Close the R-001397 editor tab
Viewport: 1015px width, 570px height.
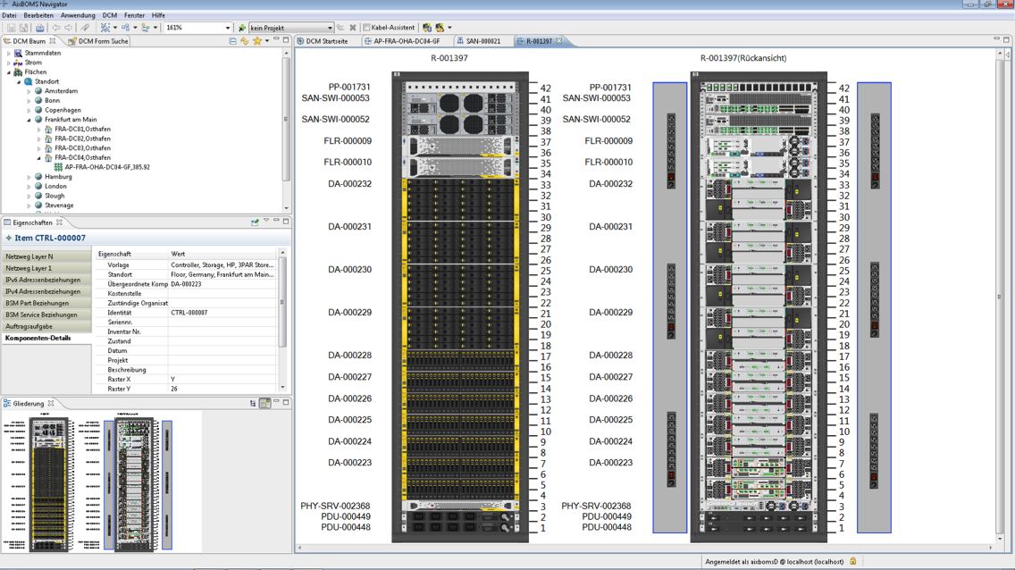(x=559, y=41)
